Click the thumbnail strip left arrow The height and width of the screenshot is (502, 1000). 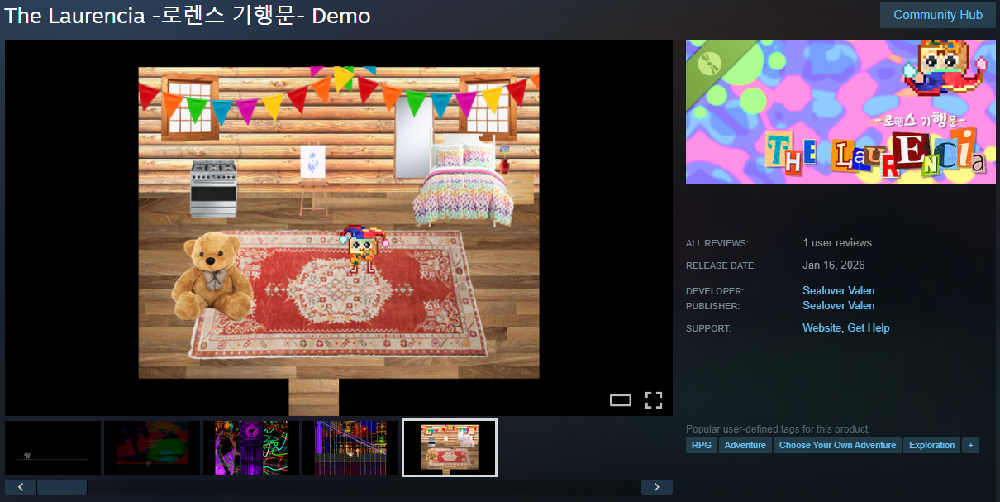[21, 487]
